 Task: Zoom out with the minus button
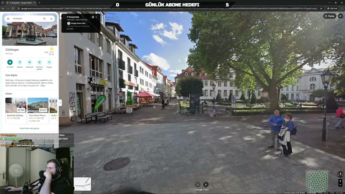click(340, 185)
